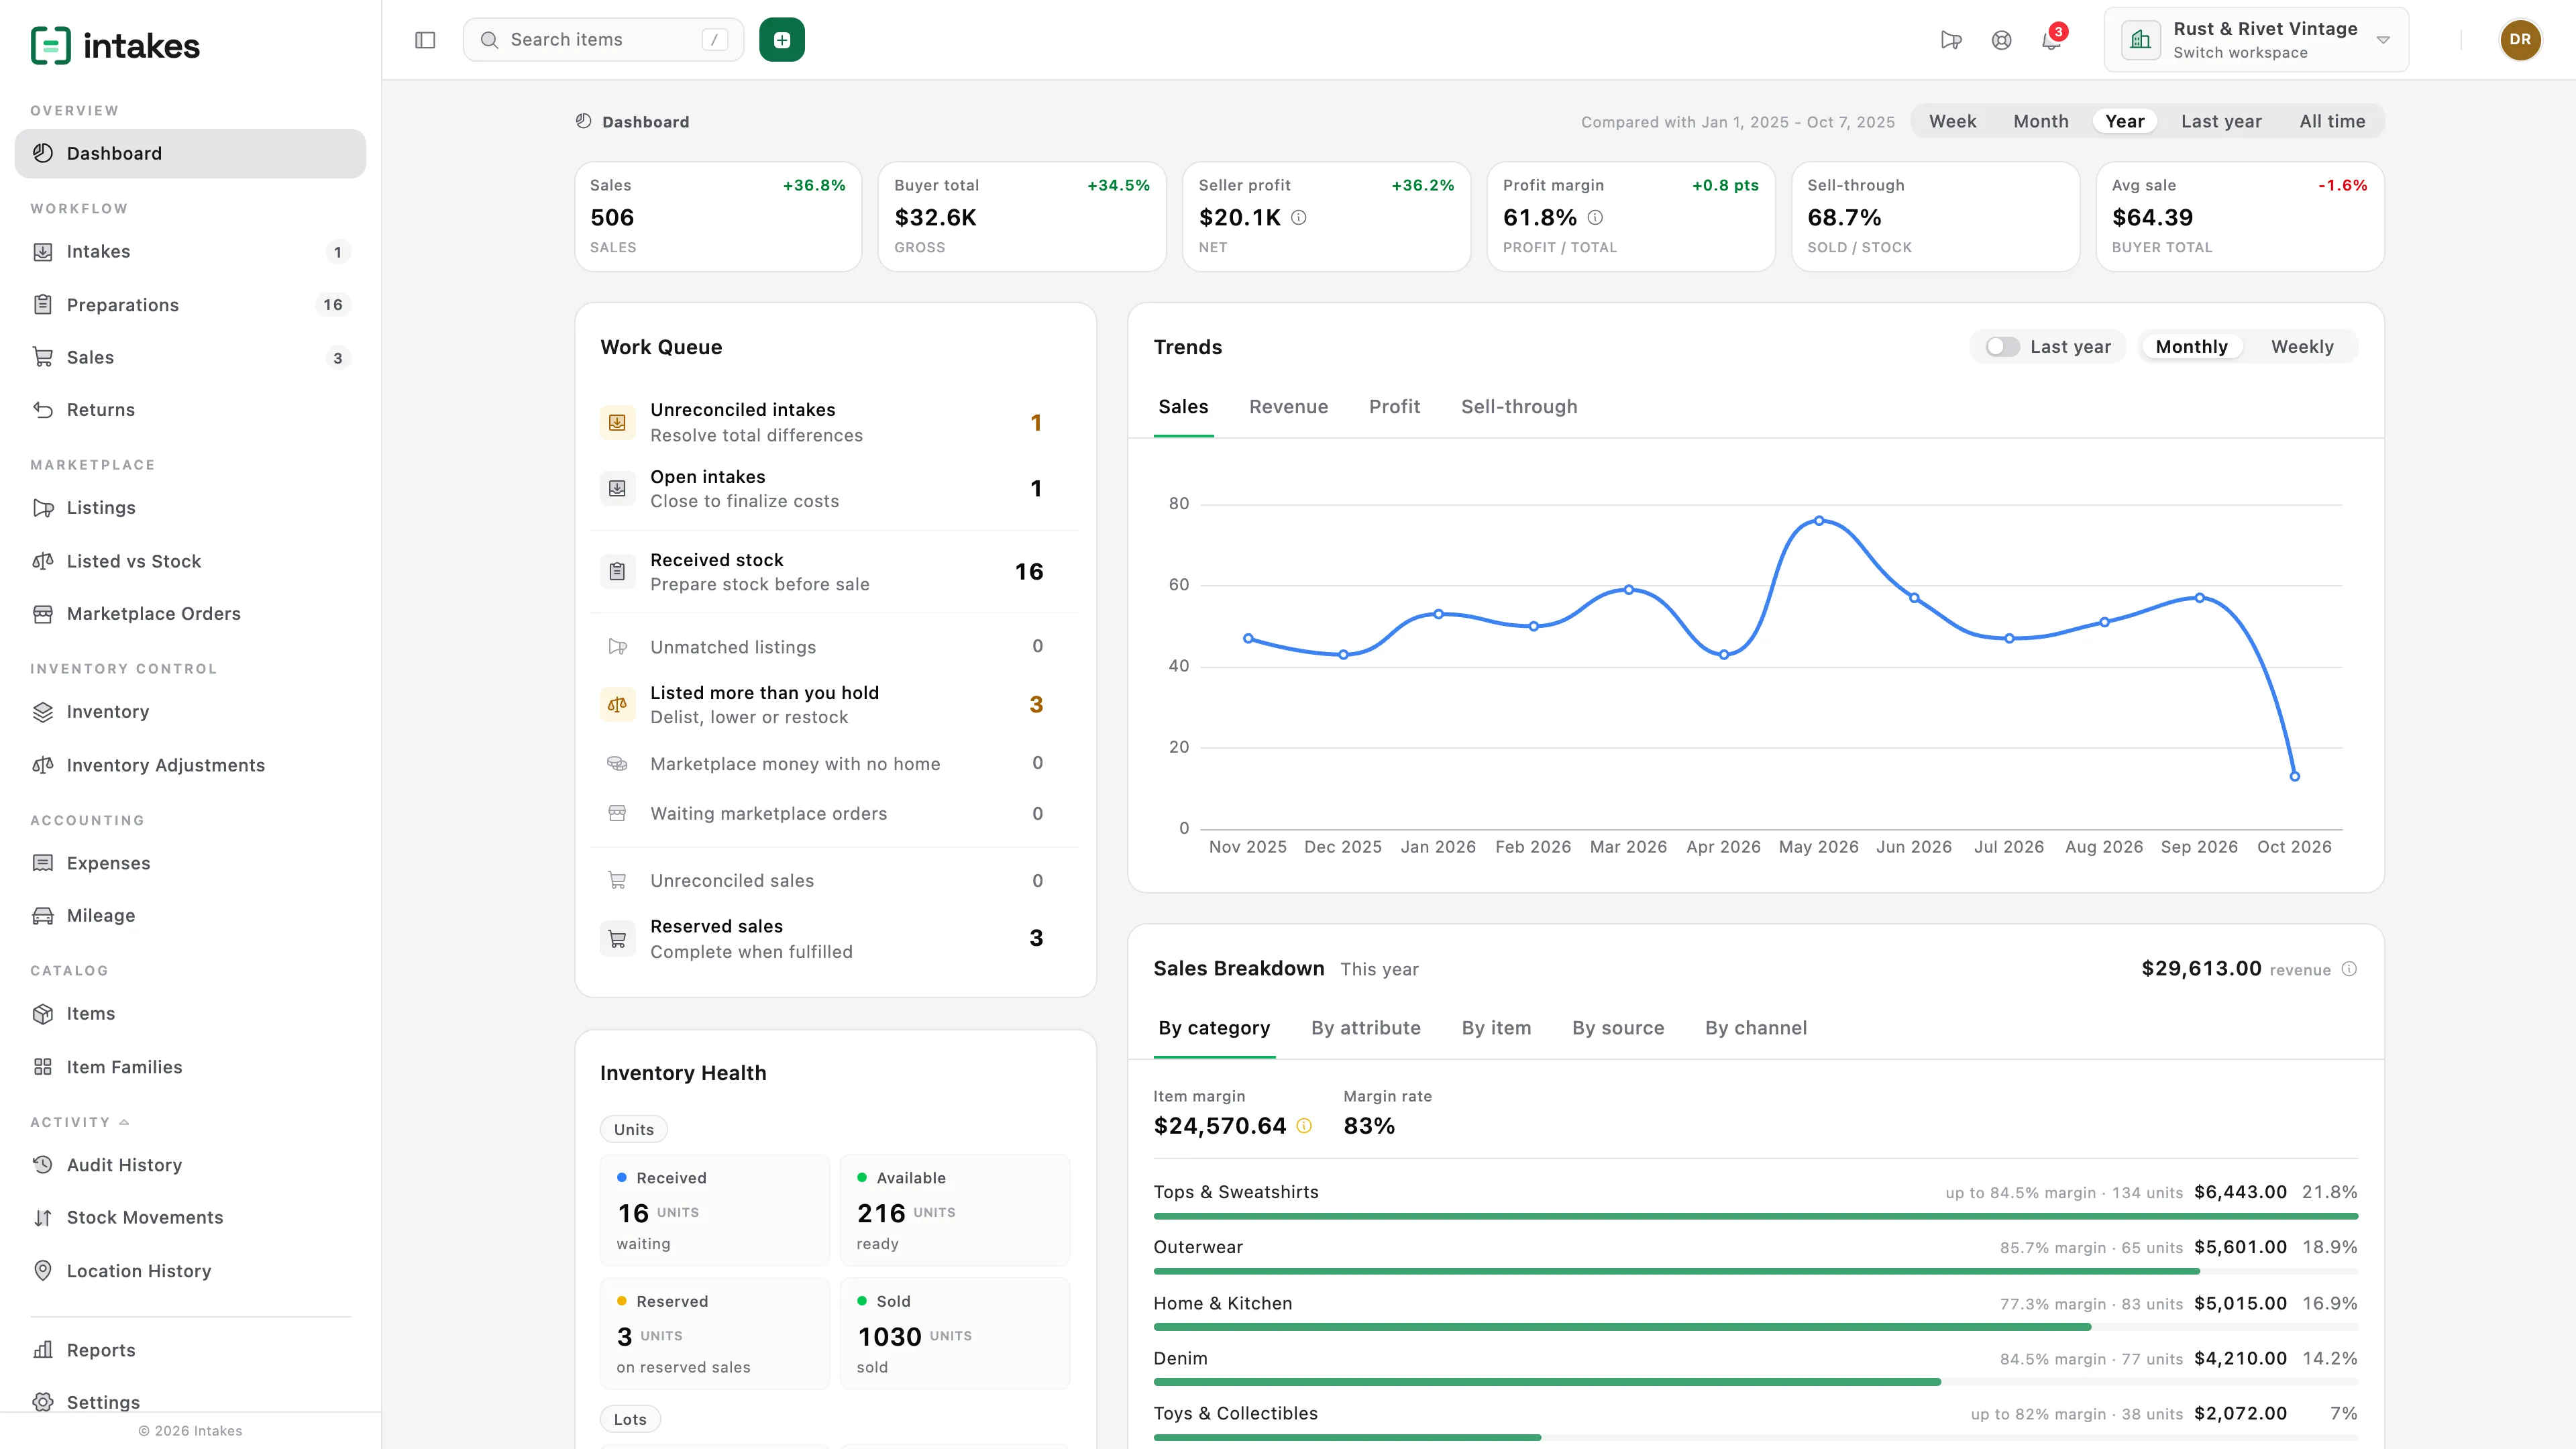
Task: Collapse the Activity sidebar section
Action: 80,1122
